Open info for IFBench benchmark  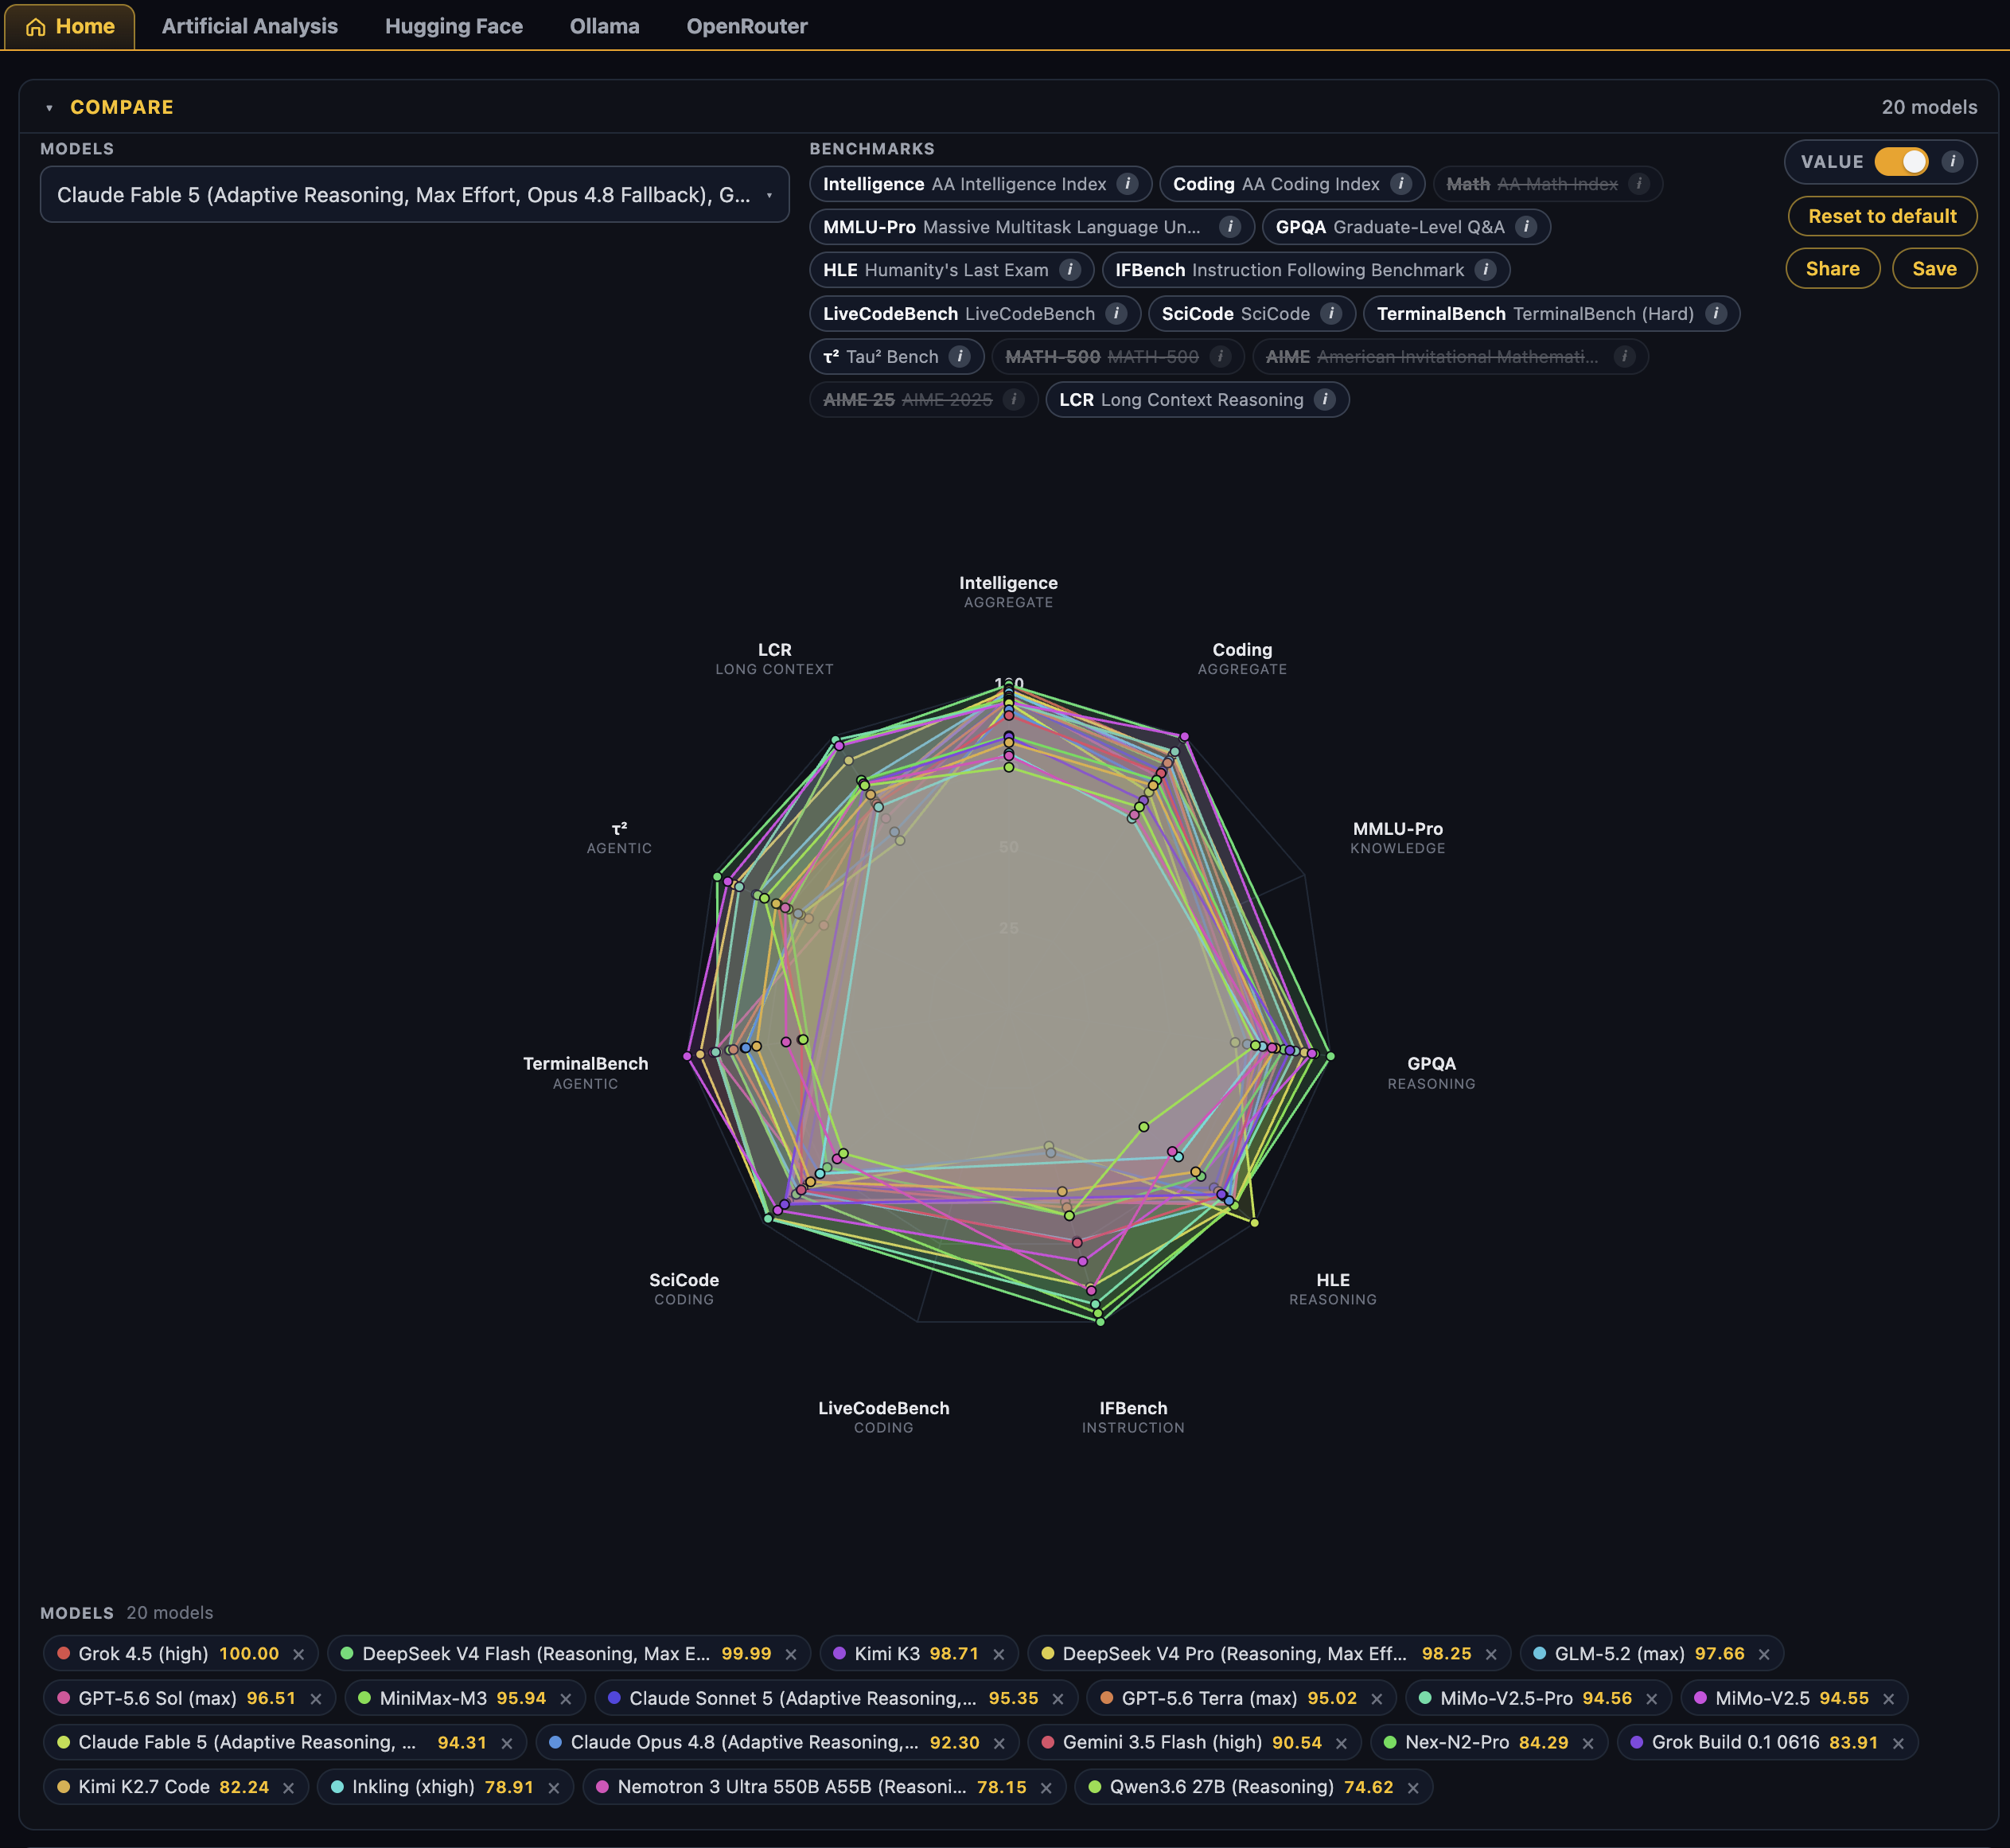click(x=1486, y=270)
